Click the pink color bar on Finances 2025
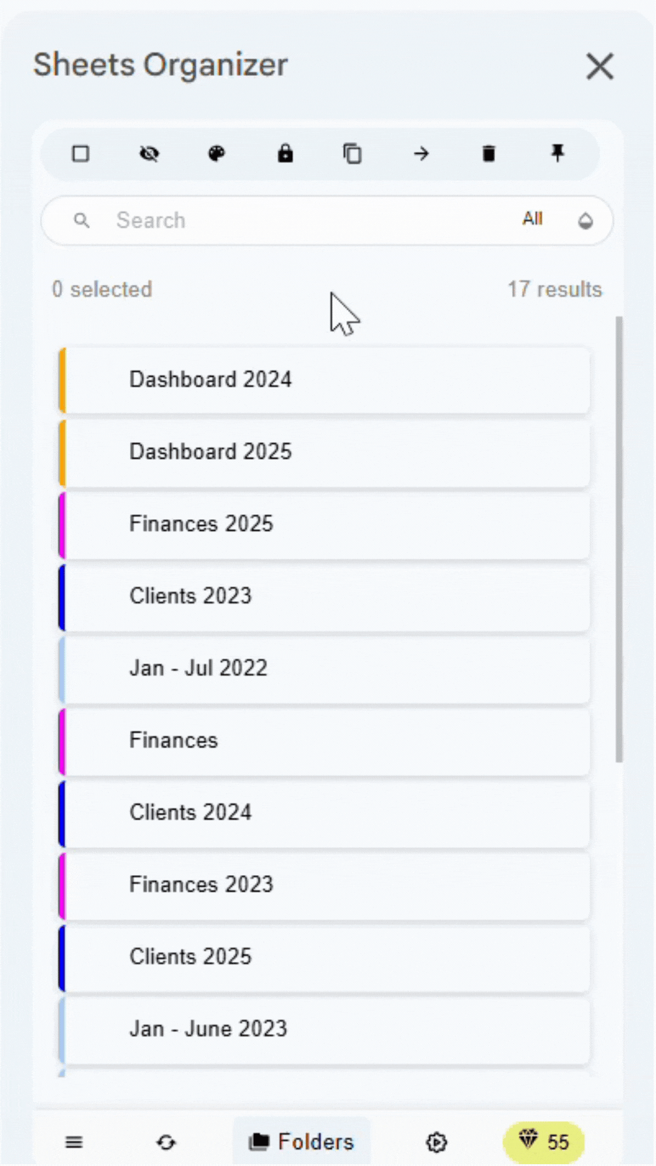This screenshot has height=1166, width=656. [63, 523]
